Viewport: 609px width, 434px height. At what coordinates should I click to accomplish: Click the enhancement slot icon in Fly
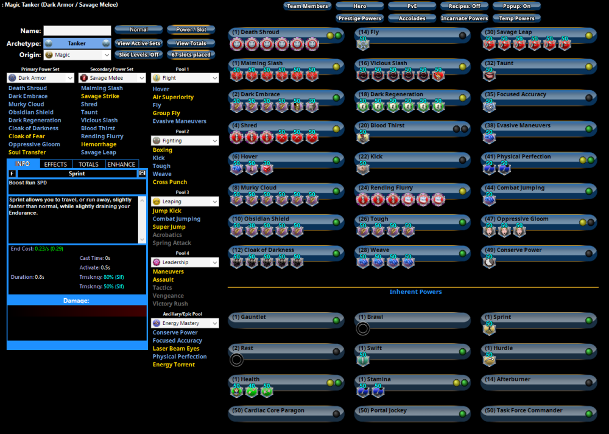click(x=364, y=44)
